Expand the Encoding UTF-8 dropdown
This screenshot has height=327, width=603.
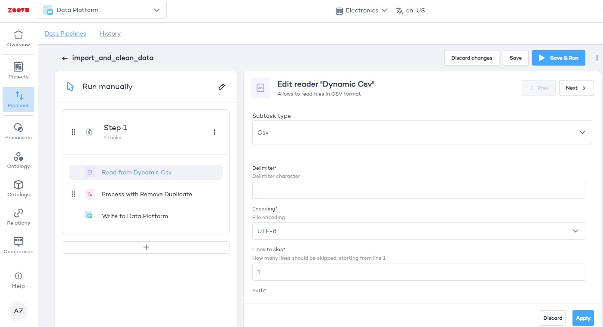[419, 231]
